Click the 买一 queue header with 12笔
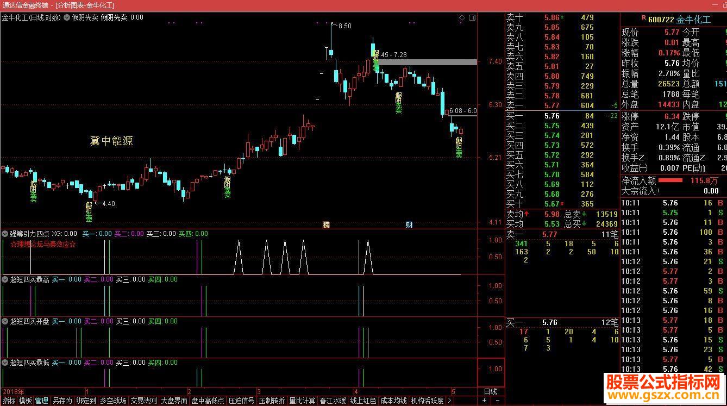The height and width of the screenshot is (406, 727). pyautogui.click(x=562, y=322)
